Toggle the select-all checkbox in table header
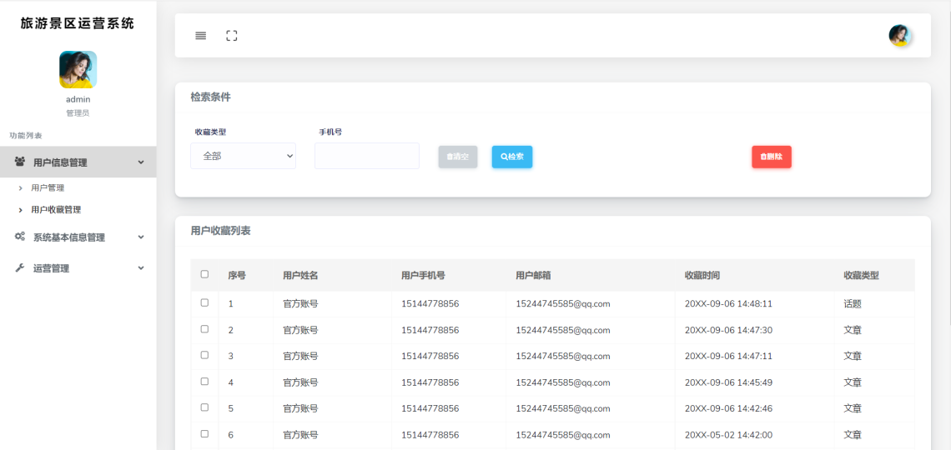The height and width of the screenshot is (450, 951). (x=204, y=274)
